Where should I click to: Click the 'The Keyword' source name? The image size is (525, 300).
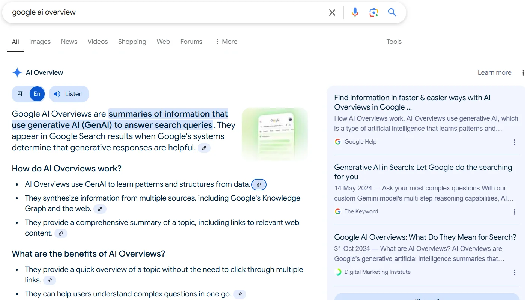click(x=361, y=211)
